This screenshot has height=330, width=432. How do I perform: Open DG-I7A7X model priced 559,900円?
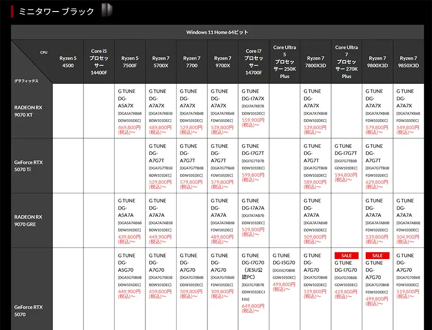click(253, 107)
